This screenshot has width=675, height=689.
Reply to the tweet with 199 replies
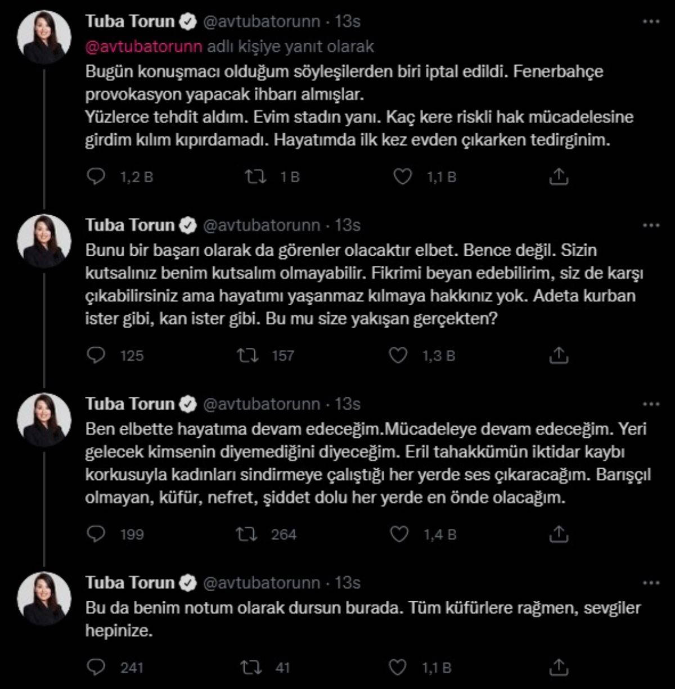point(97,534)
